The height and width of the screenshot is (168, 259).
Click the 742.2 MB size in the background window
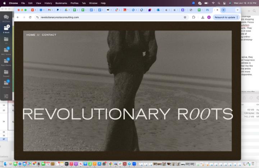[x=249, y=117]
